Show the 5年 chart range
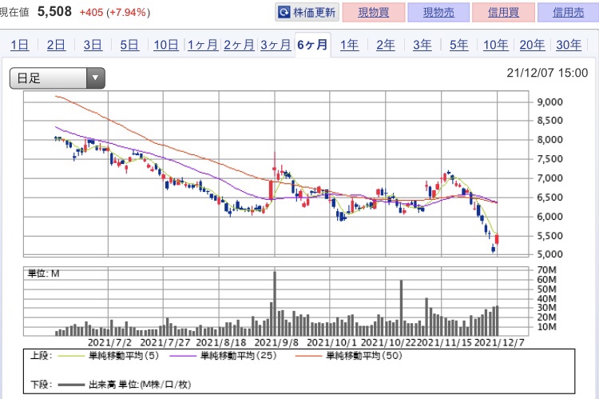Image resolution: width=599 pixels, height=399 pixels. [x=458, y=45]
